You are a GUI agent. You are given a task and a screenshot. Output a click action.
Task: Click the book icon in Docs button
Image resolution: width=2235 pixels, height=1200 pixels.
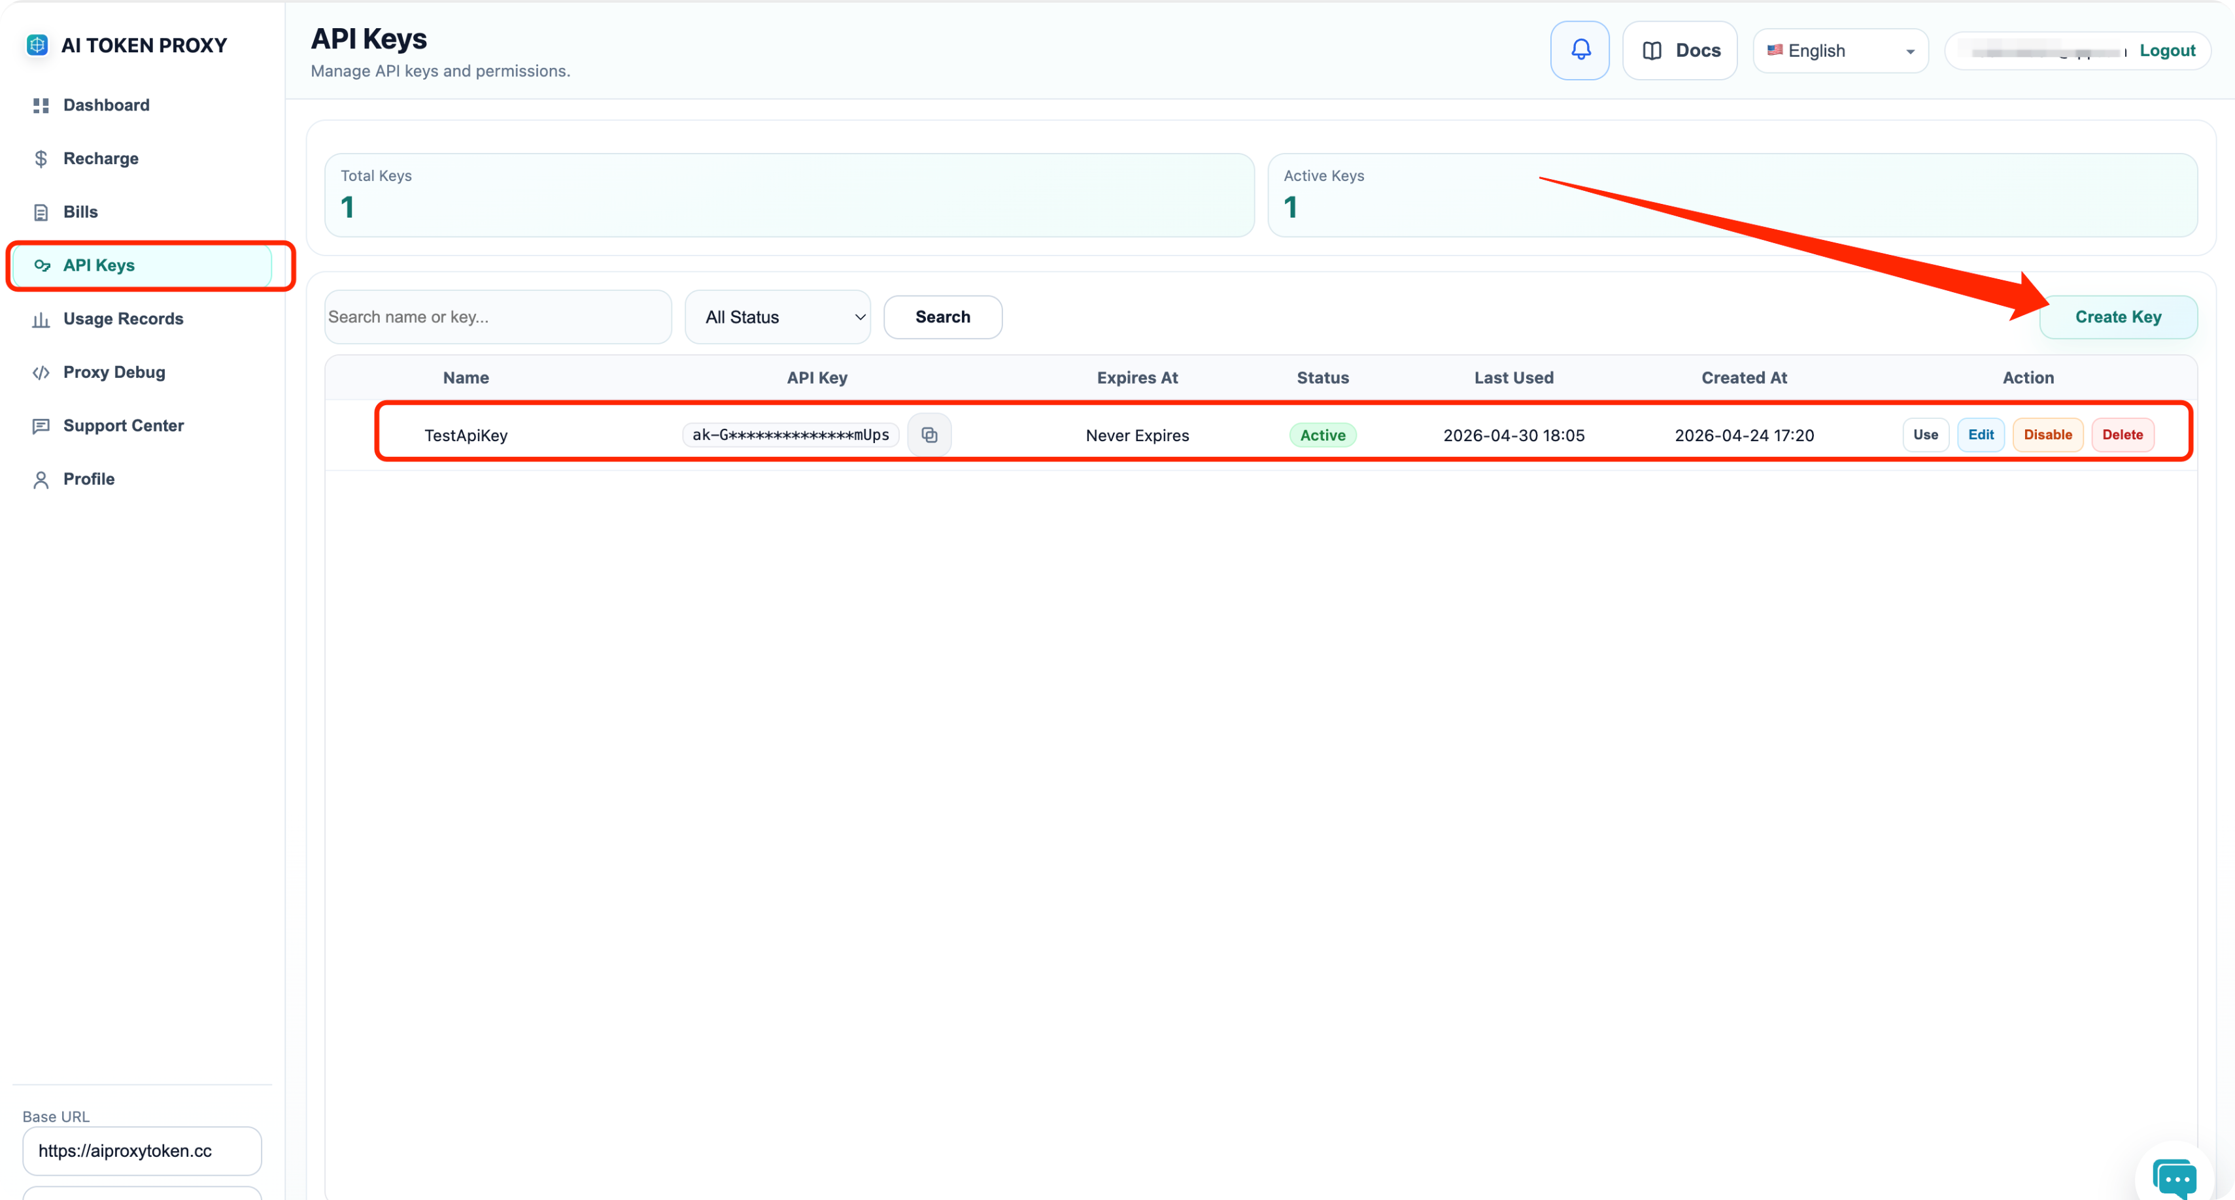(1652, 51)
